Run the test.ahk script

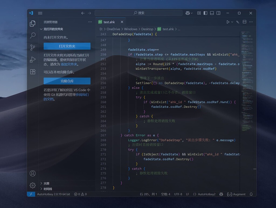pos(228,22)
